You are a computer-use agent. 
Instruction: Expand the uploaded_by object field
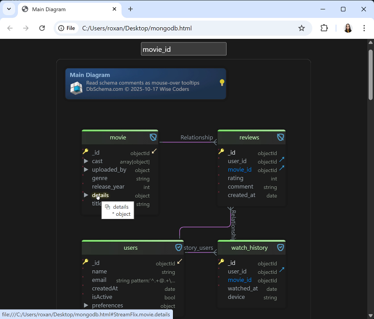tap(86, 169)
